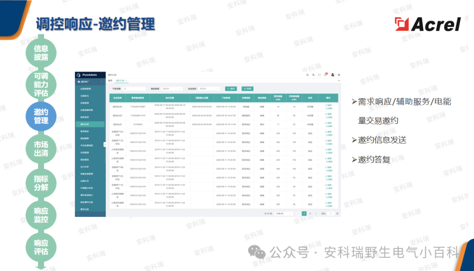Open 运营商管理 in the sidebar
Viewport: 474px width, 271px height.
(85, 89)
